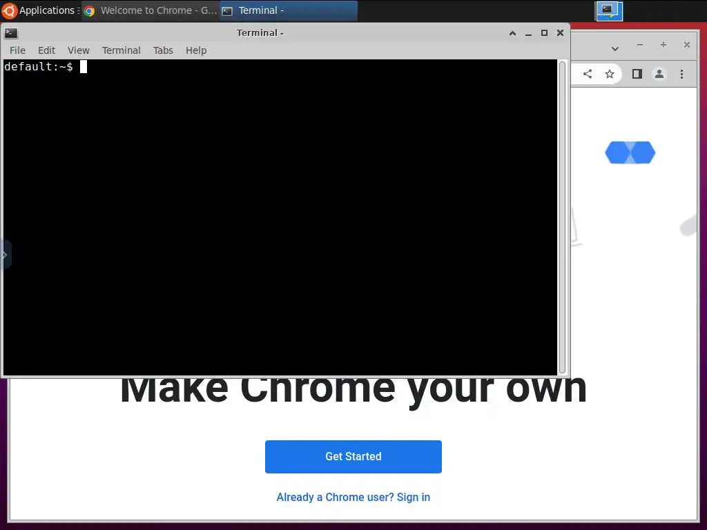Screen dimensions: 707x530
Task: Open the Applications menu in the panel
Action: pos(41,10)
